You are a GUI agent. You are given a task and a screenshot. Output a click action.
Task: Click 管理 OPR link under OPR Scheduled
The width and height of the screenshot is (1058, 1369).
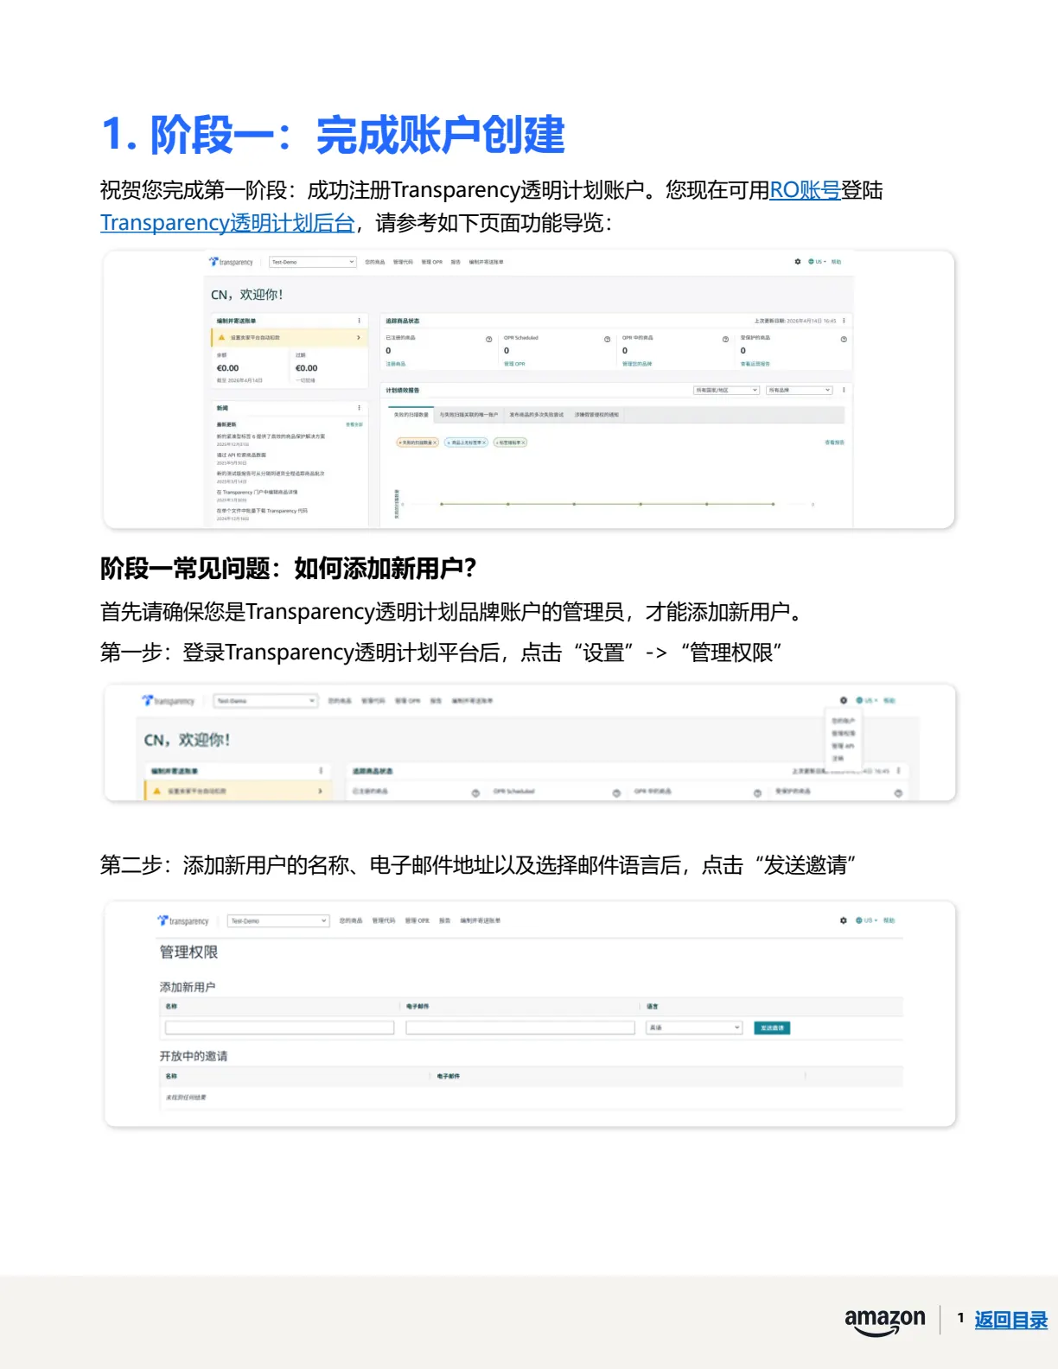(514, 364)
